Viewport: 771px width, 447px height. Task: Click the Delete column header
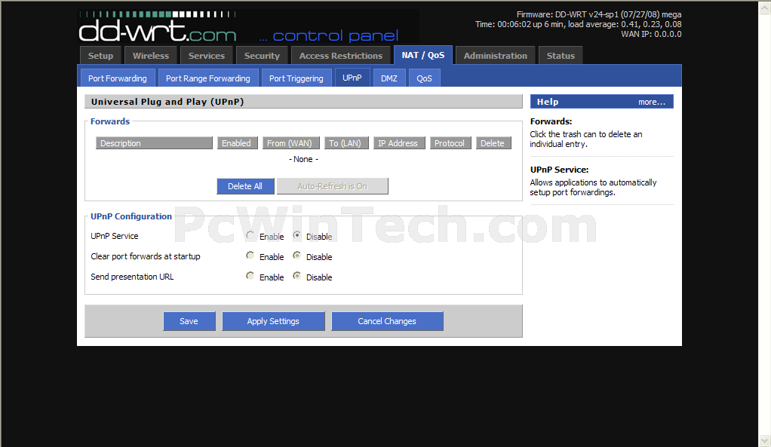click(x=493, y=143)
